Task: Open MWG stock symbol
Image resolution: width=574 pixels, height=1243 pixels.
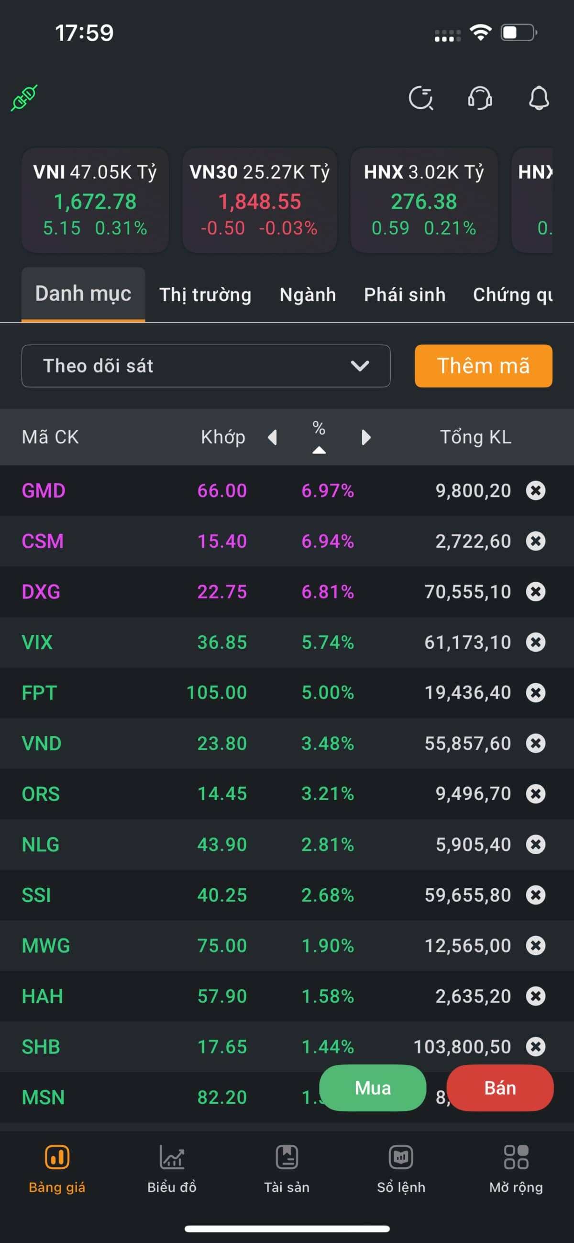Action: click(x=46, y=946)
